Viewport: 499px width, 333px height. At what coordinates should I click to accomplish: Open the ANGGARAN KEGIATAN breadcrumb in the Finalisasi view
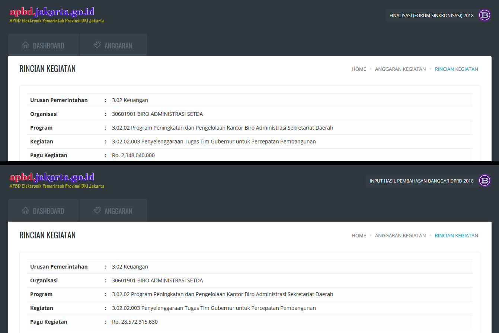tap(400, 69)
